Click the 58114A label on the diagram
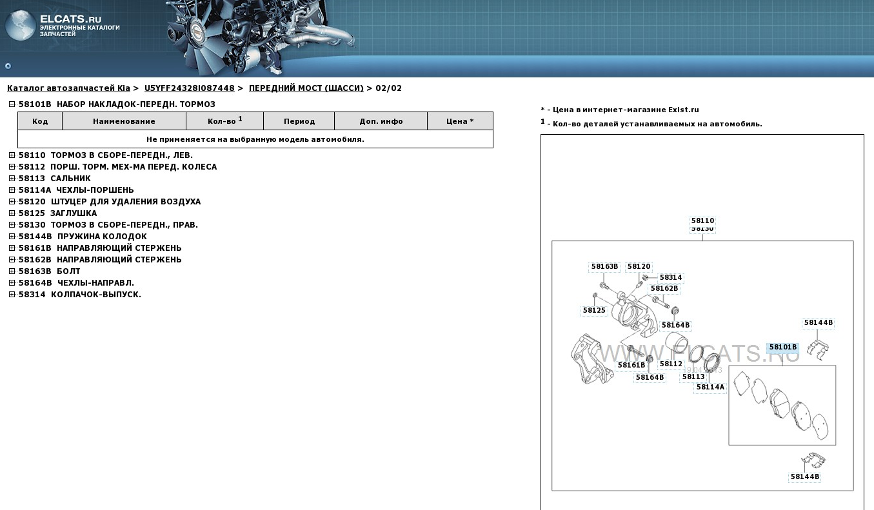Screen dimensions: 874x510 point(710,387)
